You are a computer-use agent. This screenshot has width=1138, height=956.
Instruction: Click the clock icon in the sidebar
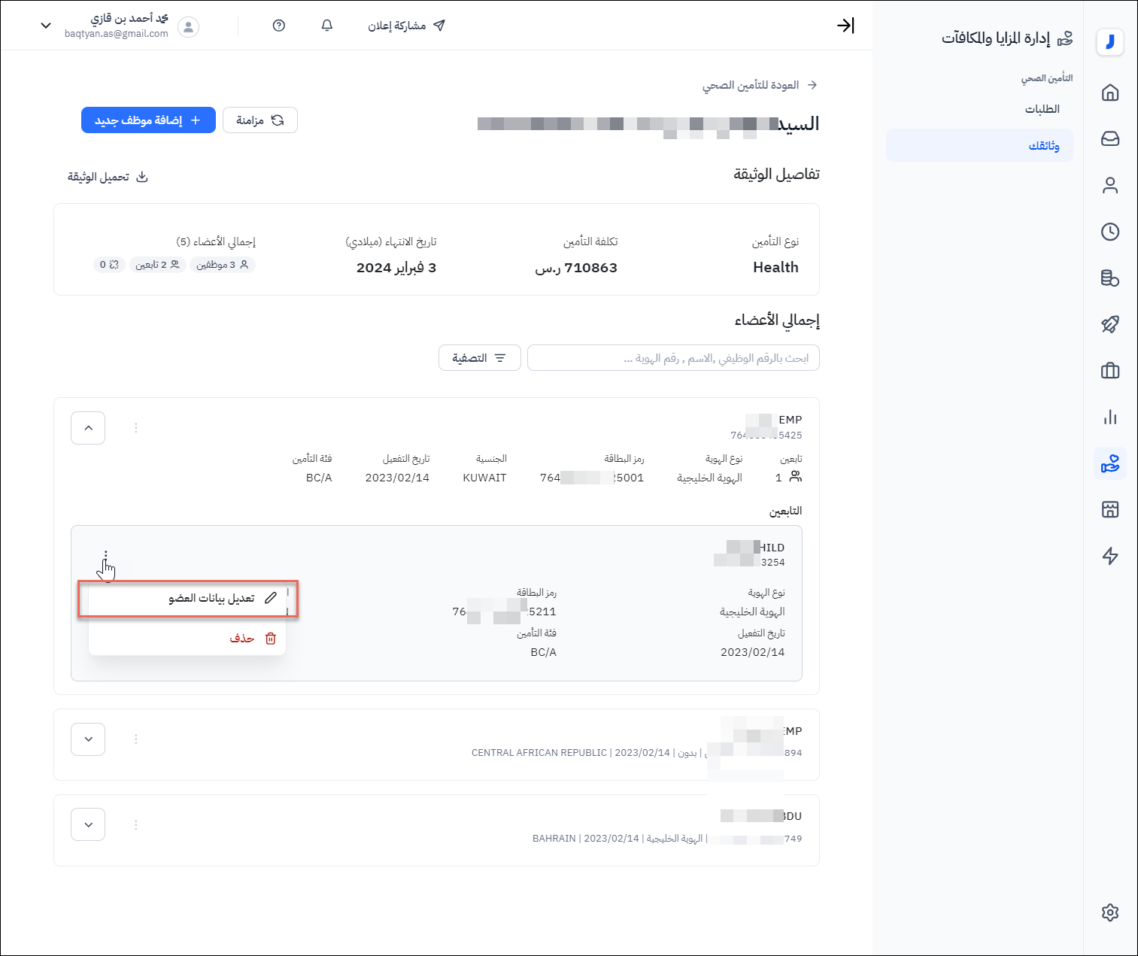point(1109,232)
